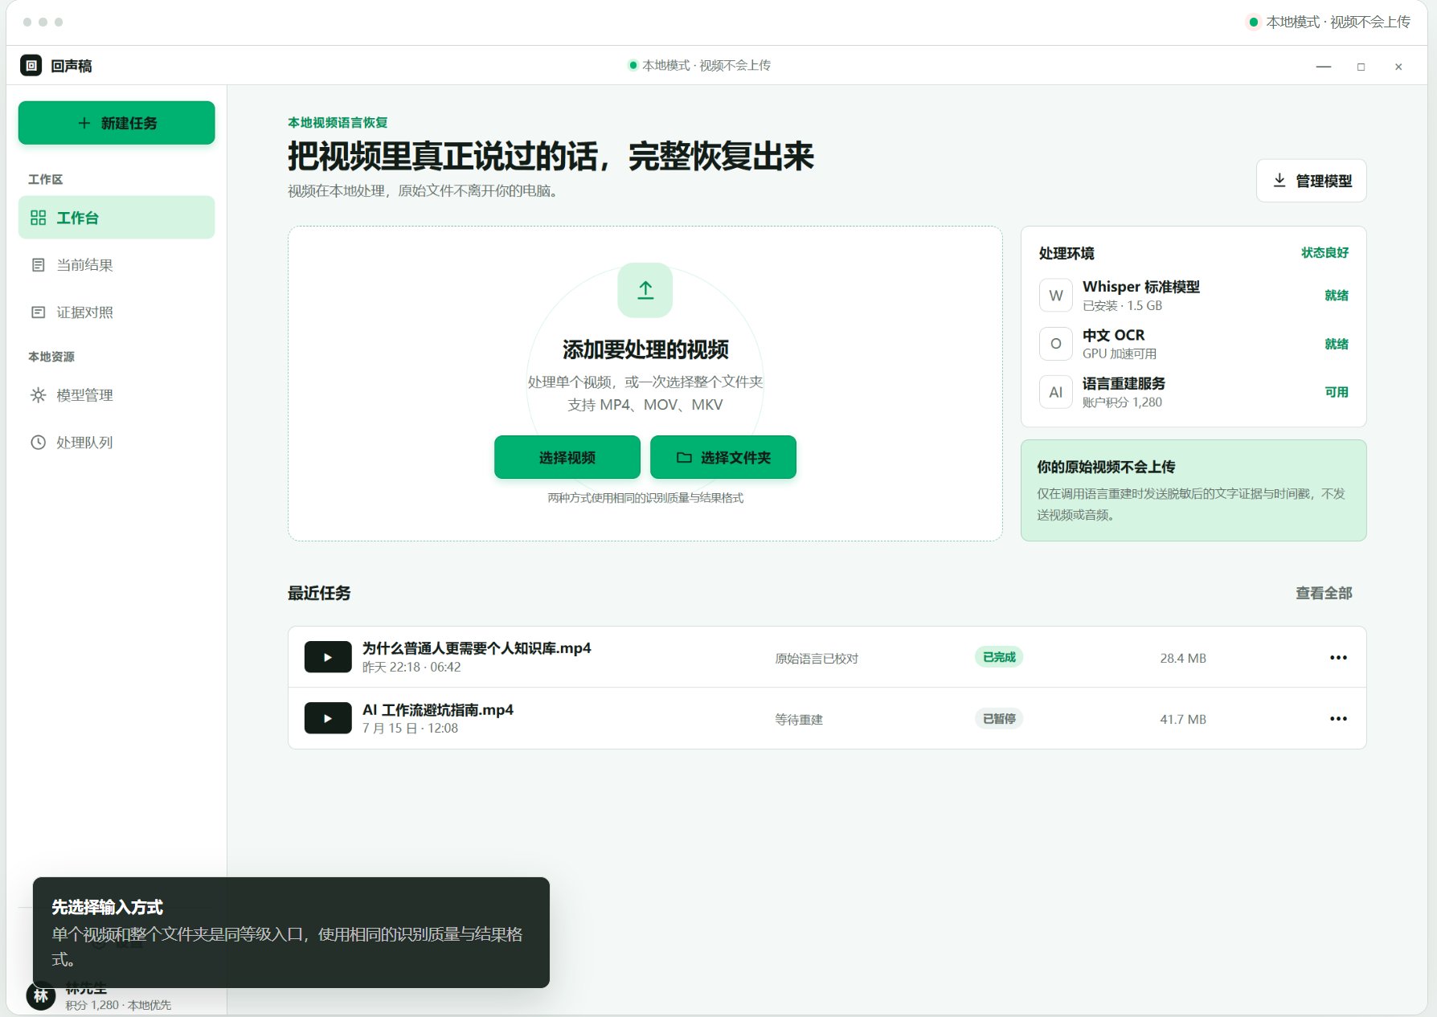Minimize the 回声稿 window

point(1324,67)
